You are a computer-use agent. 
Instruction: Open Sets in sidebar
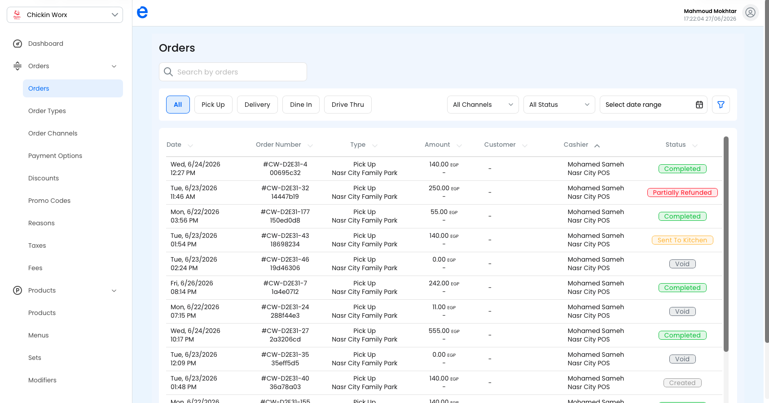35,358
